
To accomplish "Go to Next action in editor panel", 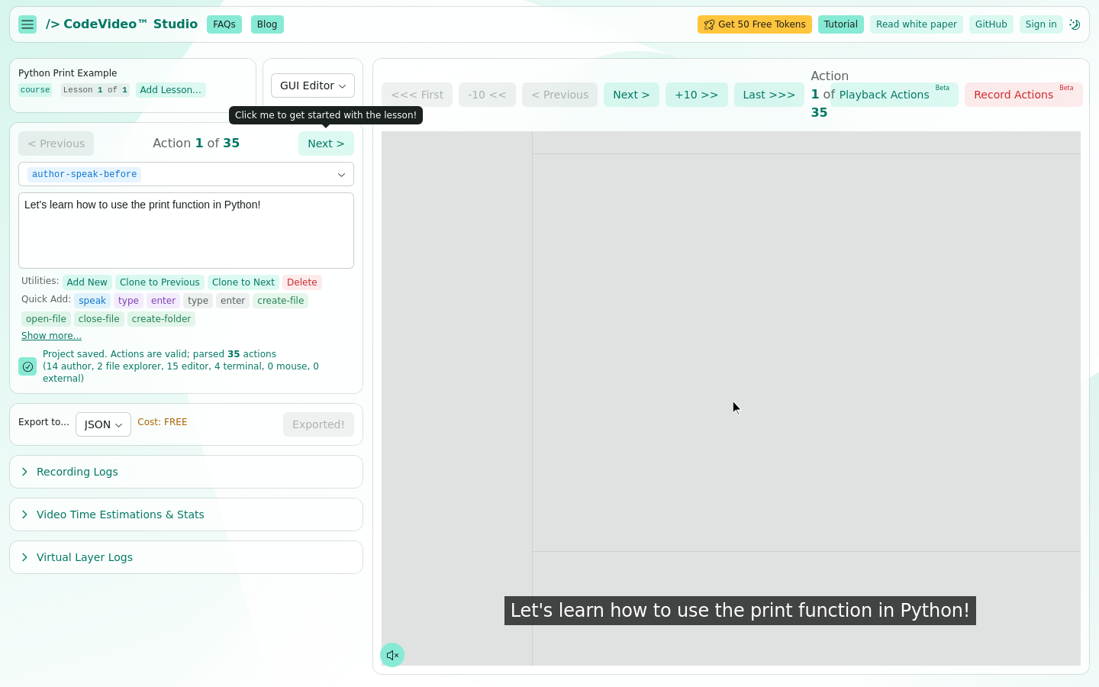I will click(x=326, y=144).
